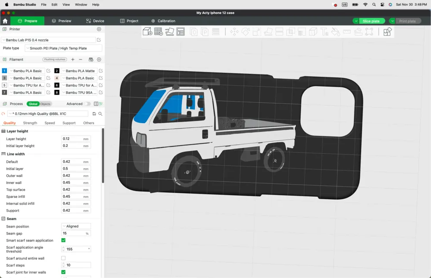The image size is (431, 278).
Task: Open filament 8 Bambu TPU 95A dropdown
Action: coord(79,93)
